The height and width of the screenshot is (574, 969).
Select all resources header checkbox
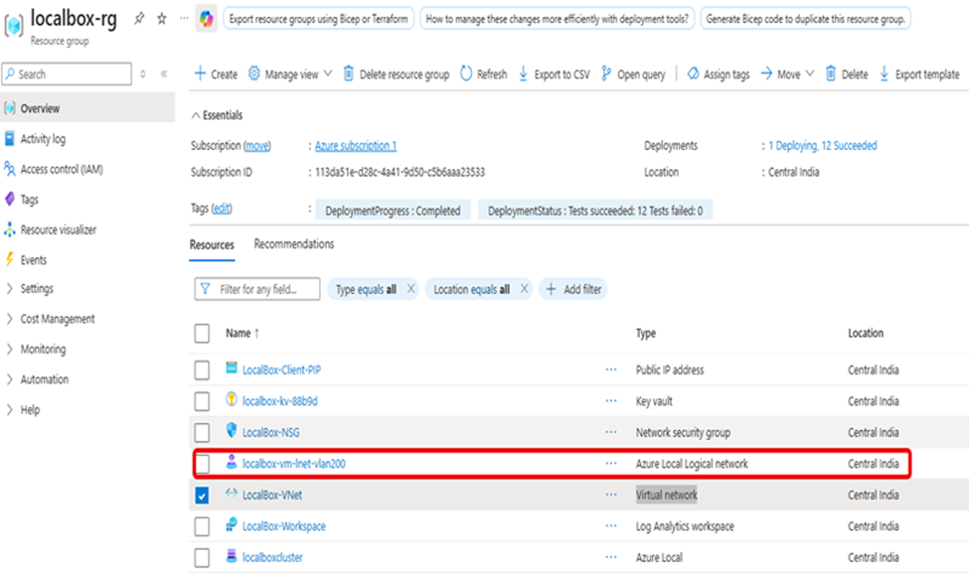(202, 334)
